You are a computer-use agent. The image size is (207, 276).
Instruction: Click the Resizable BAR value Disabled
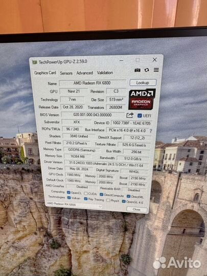pos(134,190)
